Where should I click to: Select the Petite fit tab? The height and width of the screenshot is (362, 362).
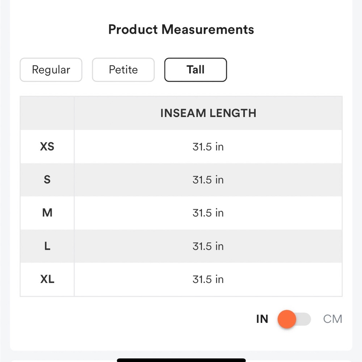point(123,70)
